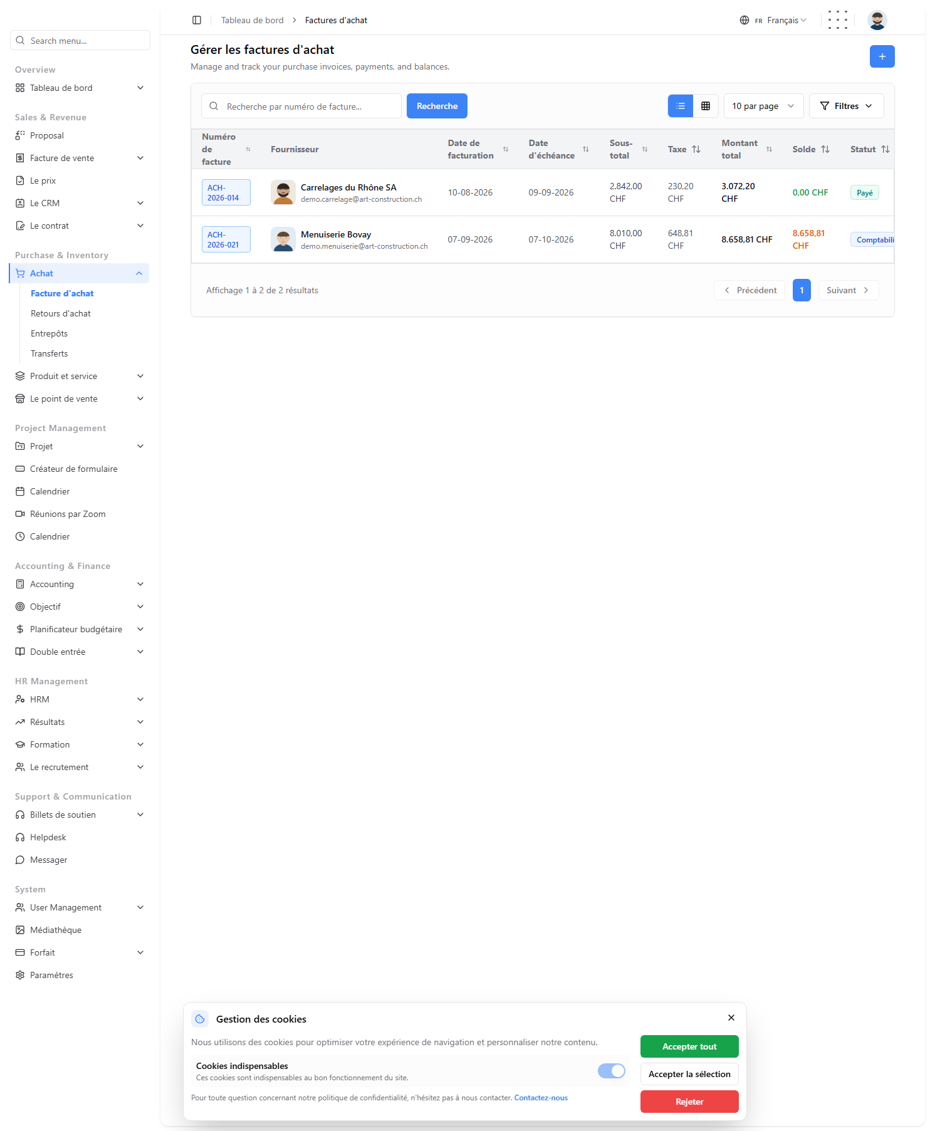Image resolution: width=930 pixels, height=1131 pixels.
Task: Sort by Montant total arrows
Action: click(x=769, y=149)
